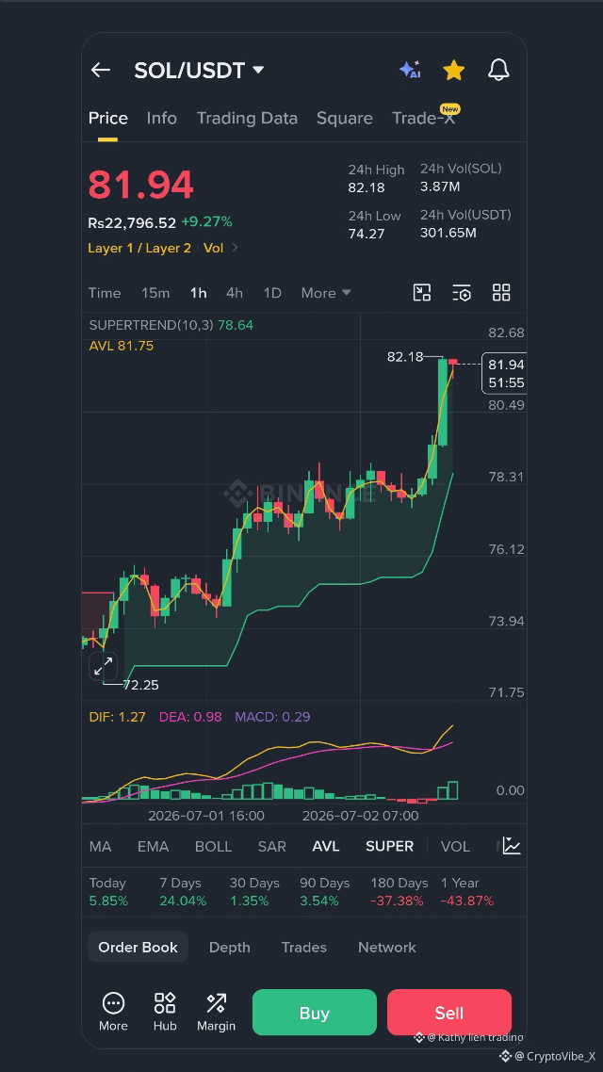Open chart indicator settings icon
603x1072 pixels.
462,293
